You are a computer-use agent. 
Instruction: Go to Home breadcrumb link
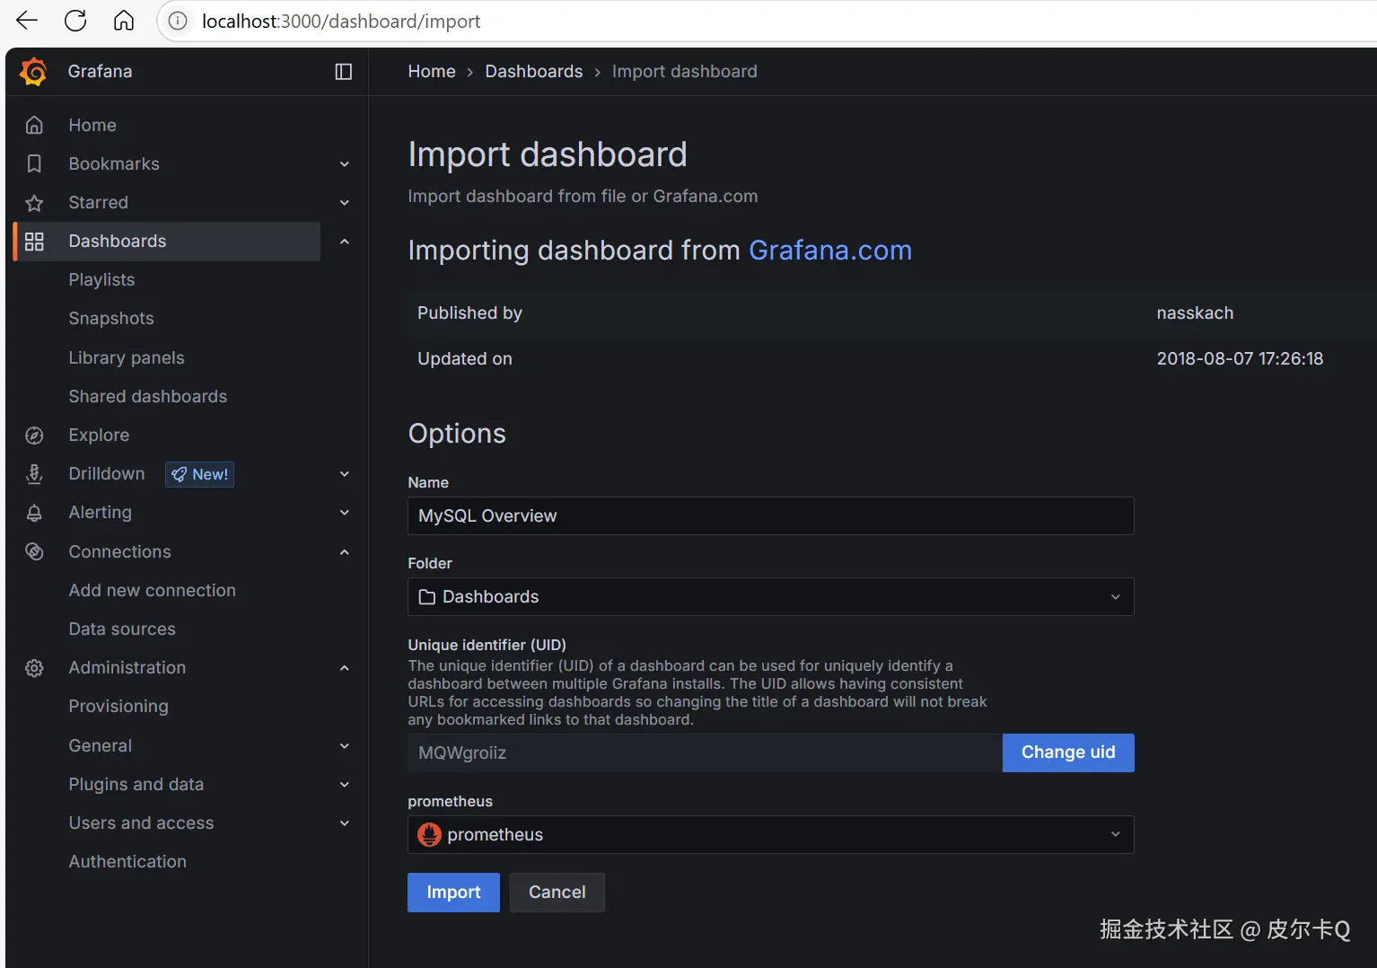click(x=432, y=72)
